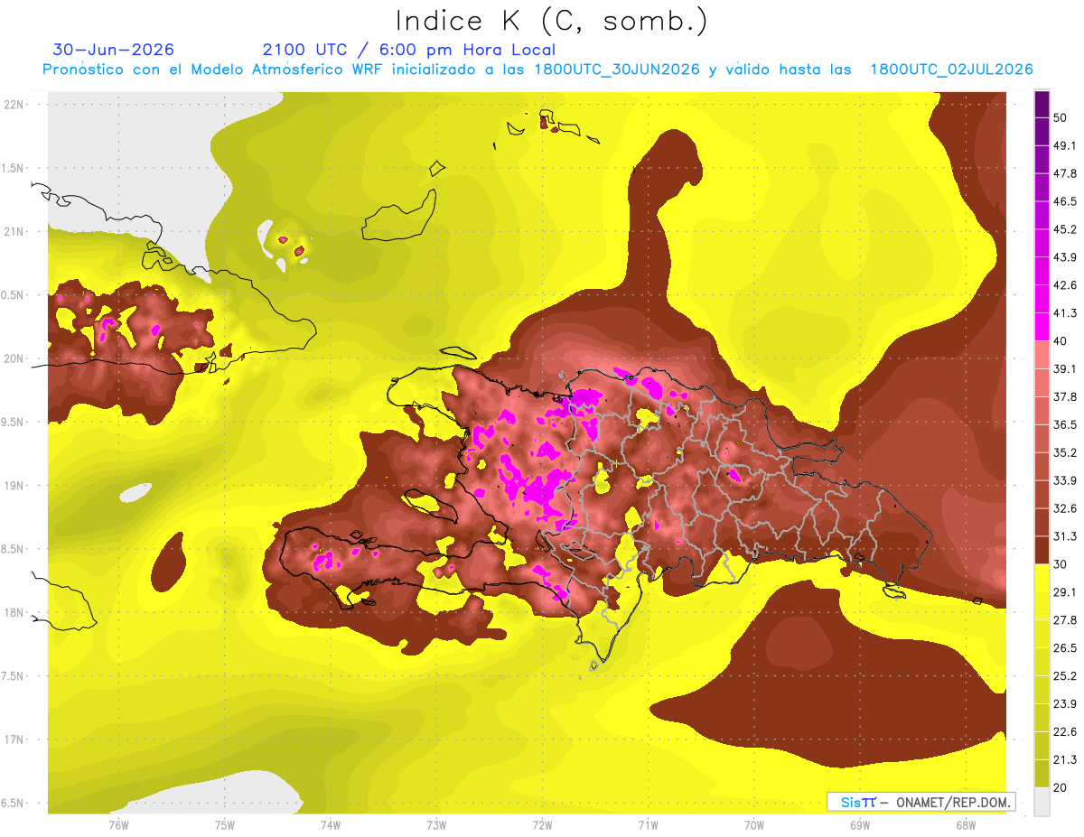Click the 70W longitude axis label

click(x=754, y=824)
